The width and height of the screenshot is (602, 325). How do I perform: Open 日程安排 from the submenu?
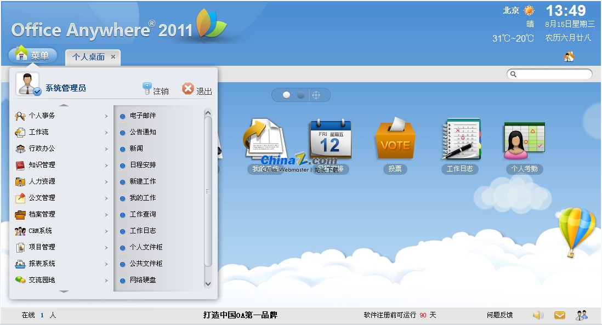[143, 165]
